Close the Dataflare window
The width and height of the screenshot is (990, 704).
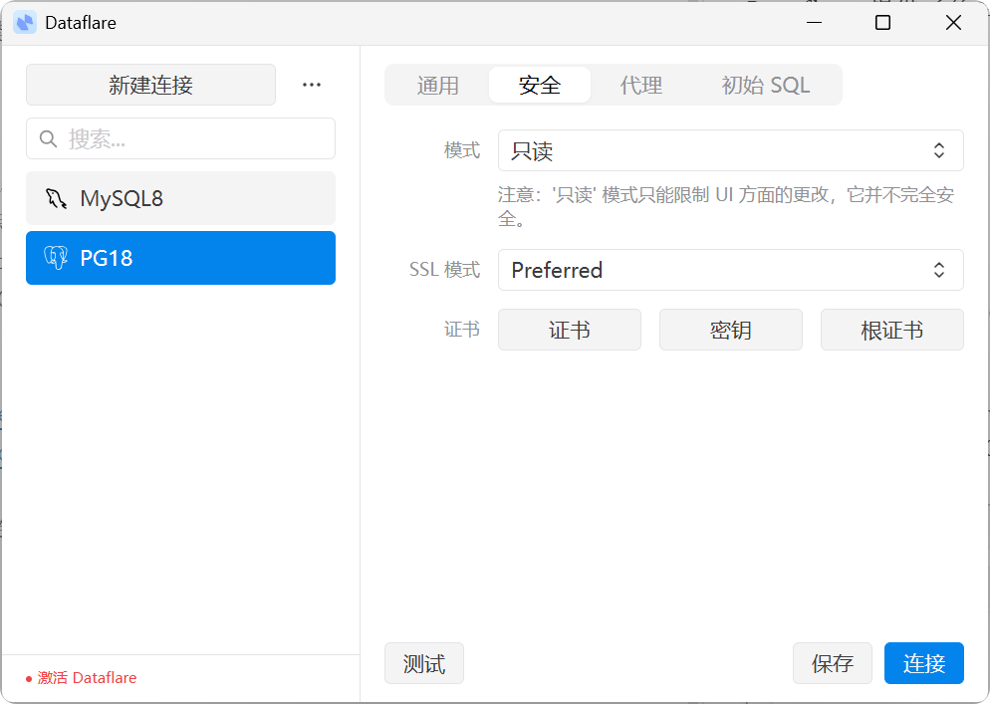953,23
